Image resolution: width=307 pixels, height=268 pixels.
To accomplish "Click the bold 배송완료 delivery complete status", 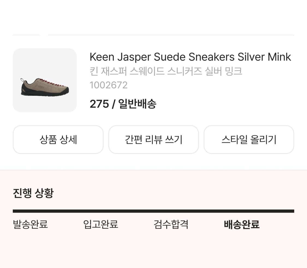I will click(x=242, y=225).
